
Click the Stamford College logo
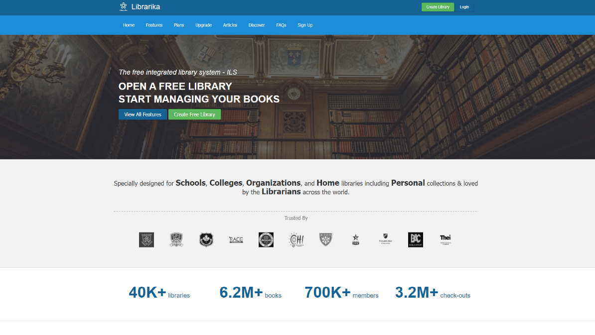[385, 239]
